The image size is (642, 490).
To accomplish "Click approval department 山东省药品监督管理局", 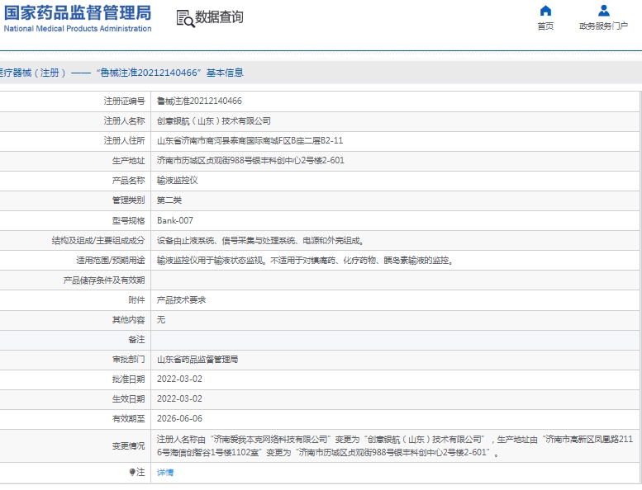I will [197, 360].
